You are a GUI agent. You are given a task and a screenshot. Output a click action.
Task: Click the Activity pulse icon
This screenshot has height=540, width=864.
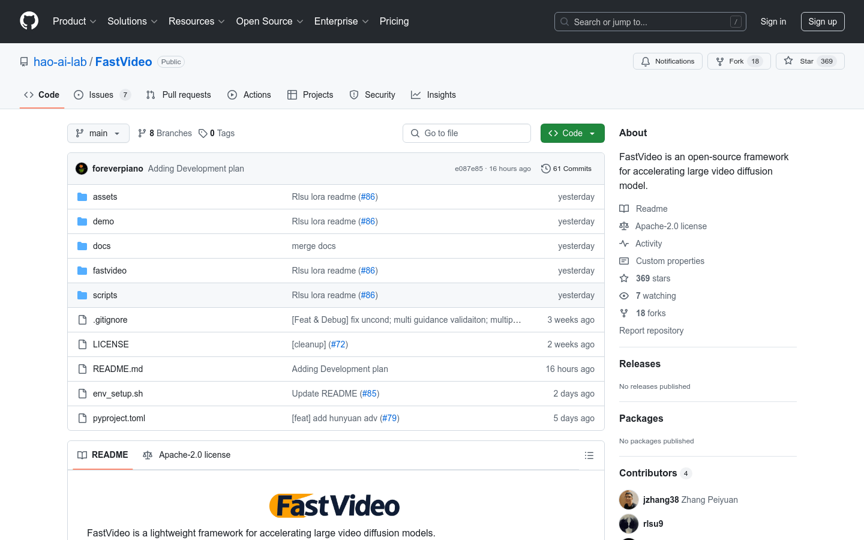coord(624,244)
